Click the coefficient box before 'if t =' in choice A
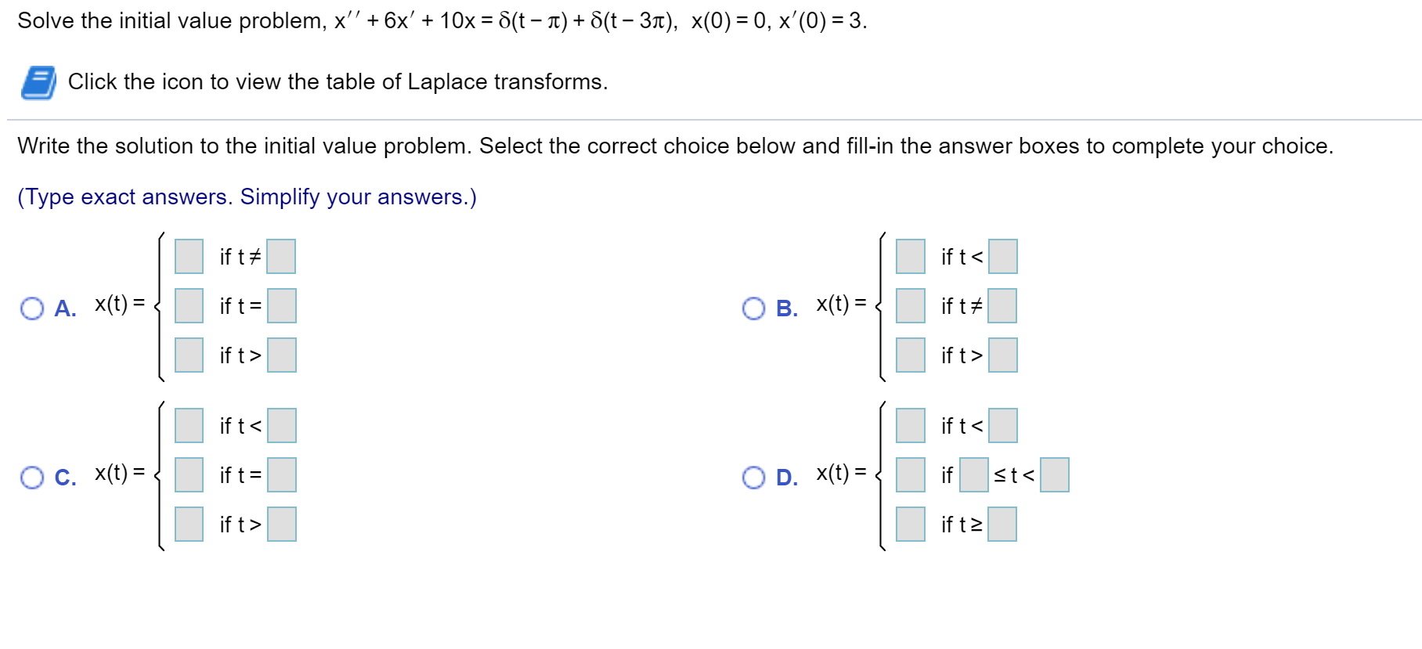 188,306
